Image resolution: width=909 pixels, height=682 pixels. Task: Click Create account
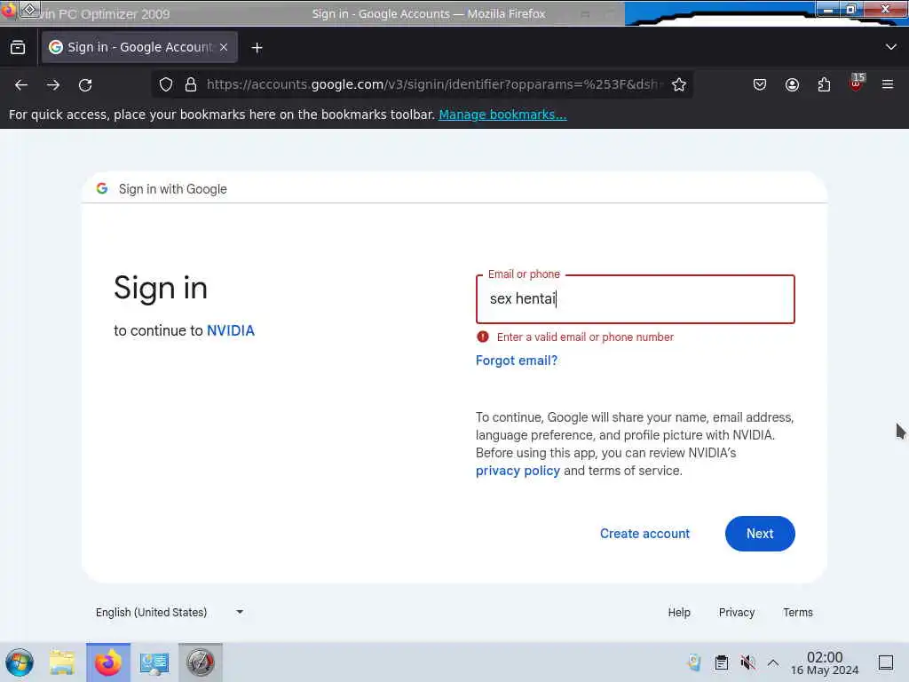click(x=644, y=534)
